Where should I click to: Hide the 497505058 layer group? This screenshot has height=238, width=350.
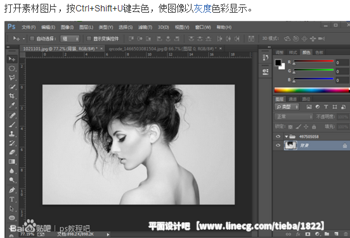click(x=278, y=136)
